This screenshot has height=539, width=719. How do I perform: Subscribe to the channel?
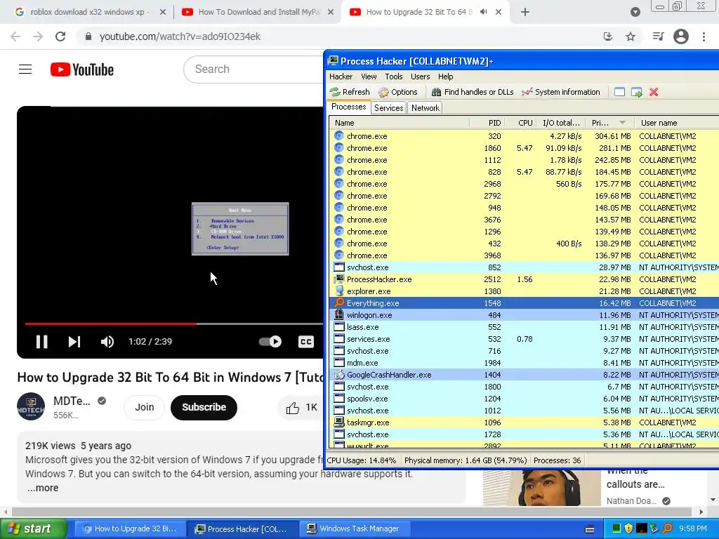point(204,407)
